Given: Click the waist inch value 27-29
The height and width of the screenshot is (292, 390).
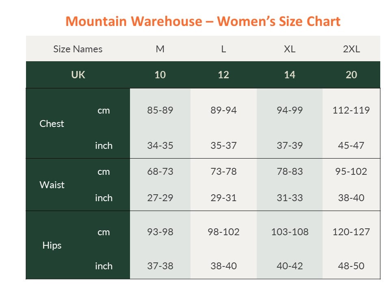Looking at the screenshot, I should pyautogui.click(x=160, y=198).
